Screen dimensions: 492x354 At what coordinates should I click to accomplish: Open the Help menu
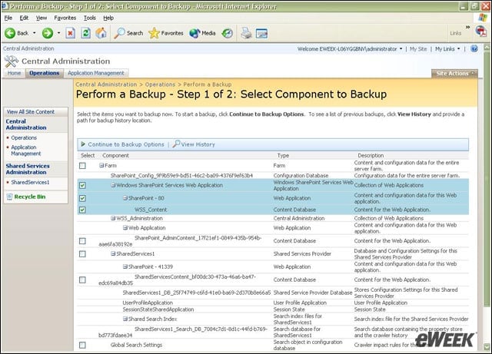(x=108, y=18)
